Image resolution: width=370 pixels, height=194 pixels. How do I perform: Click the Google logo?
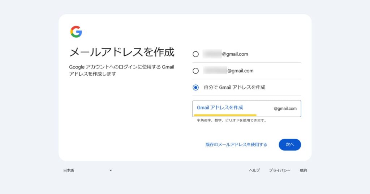point(76,31)
